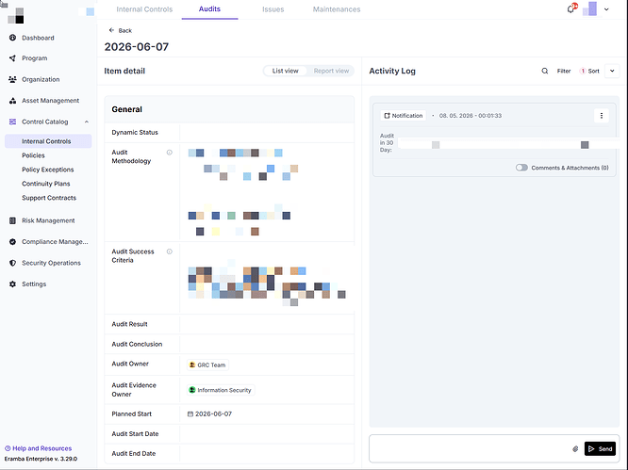Open the Program sidebar section

(35, 58)
